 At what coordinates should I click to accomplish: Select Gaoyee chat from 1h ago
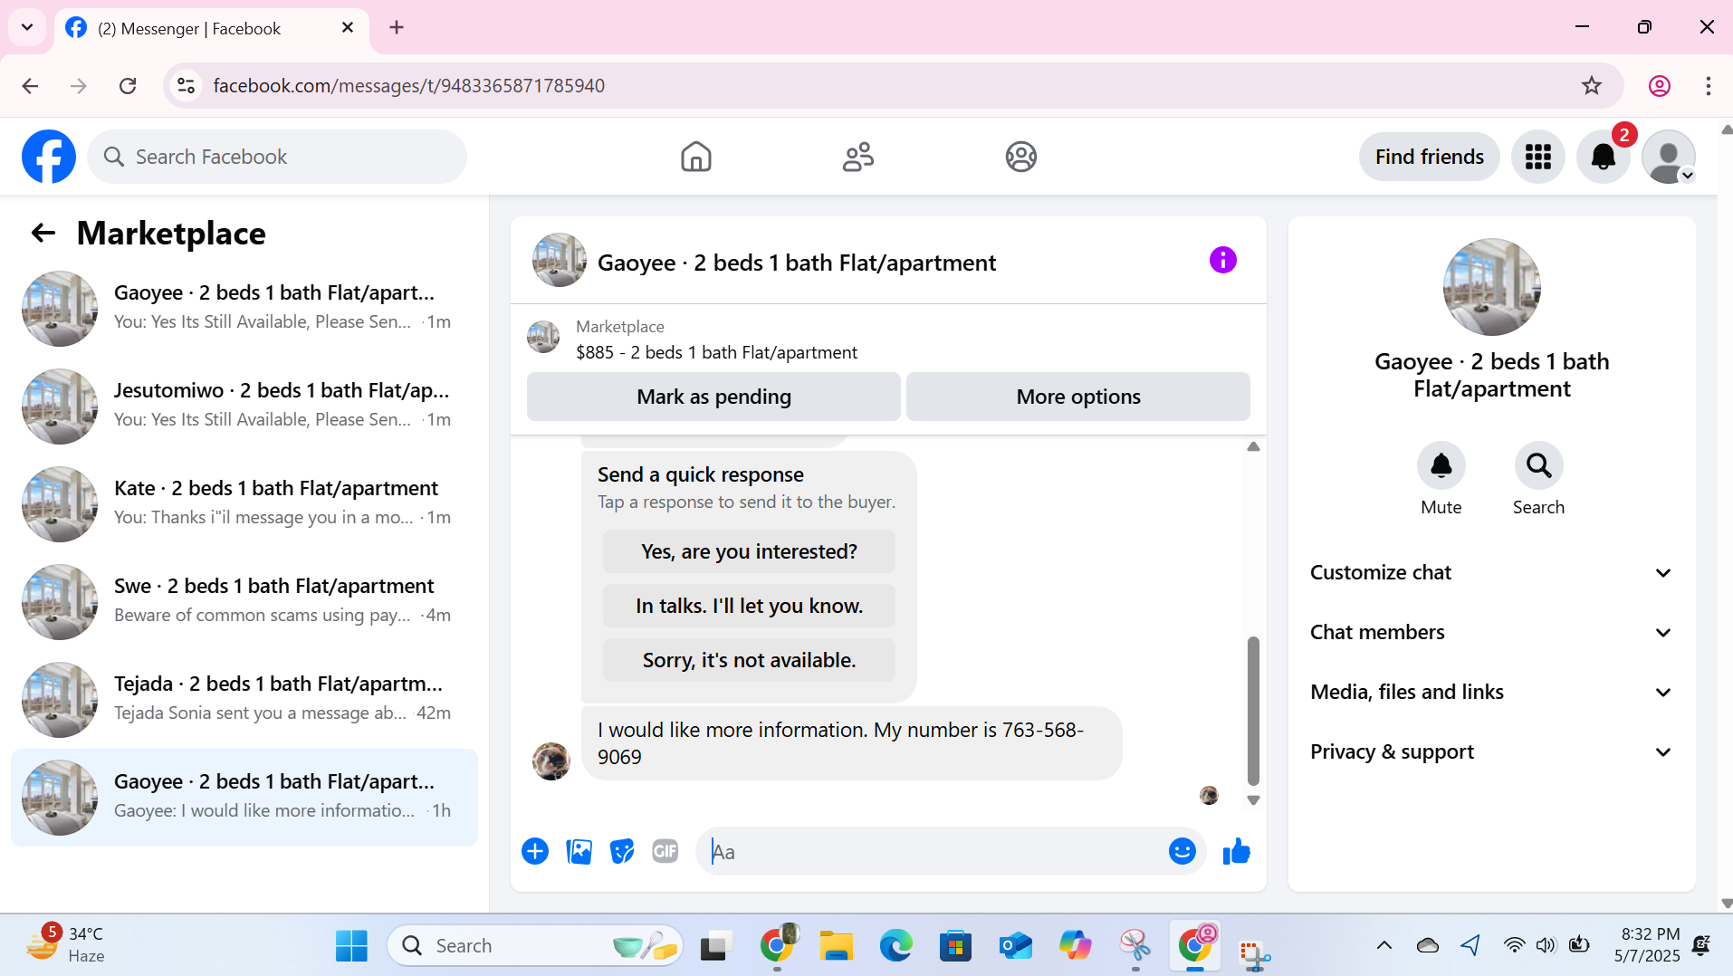(244, 797)
